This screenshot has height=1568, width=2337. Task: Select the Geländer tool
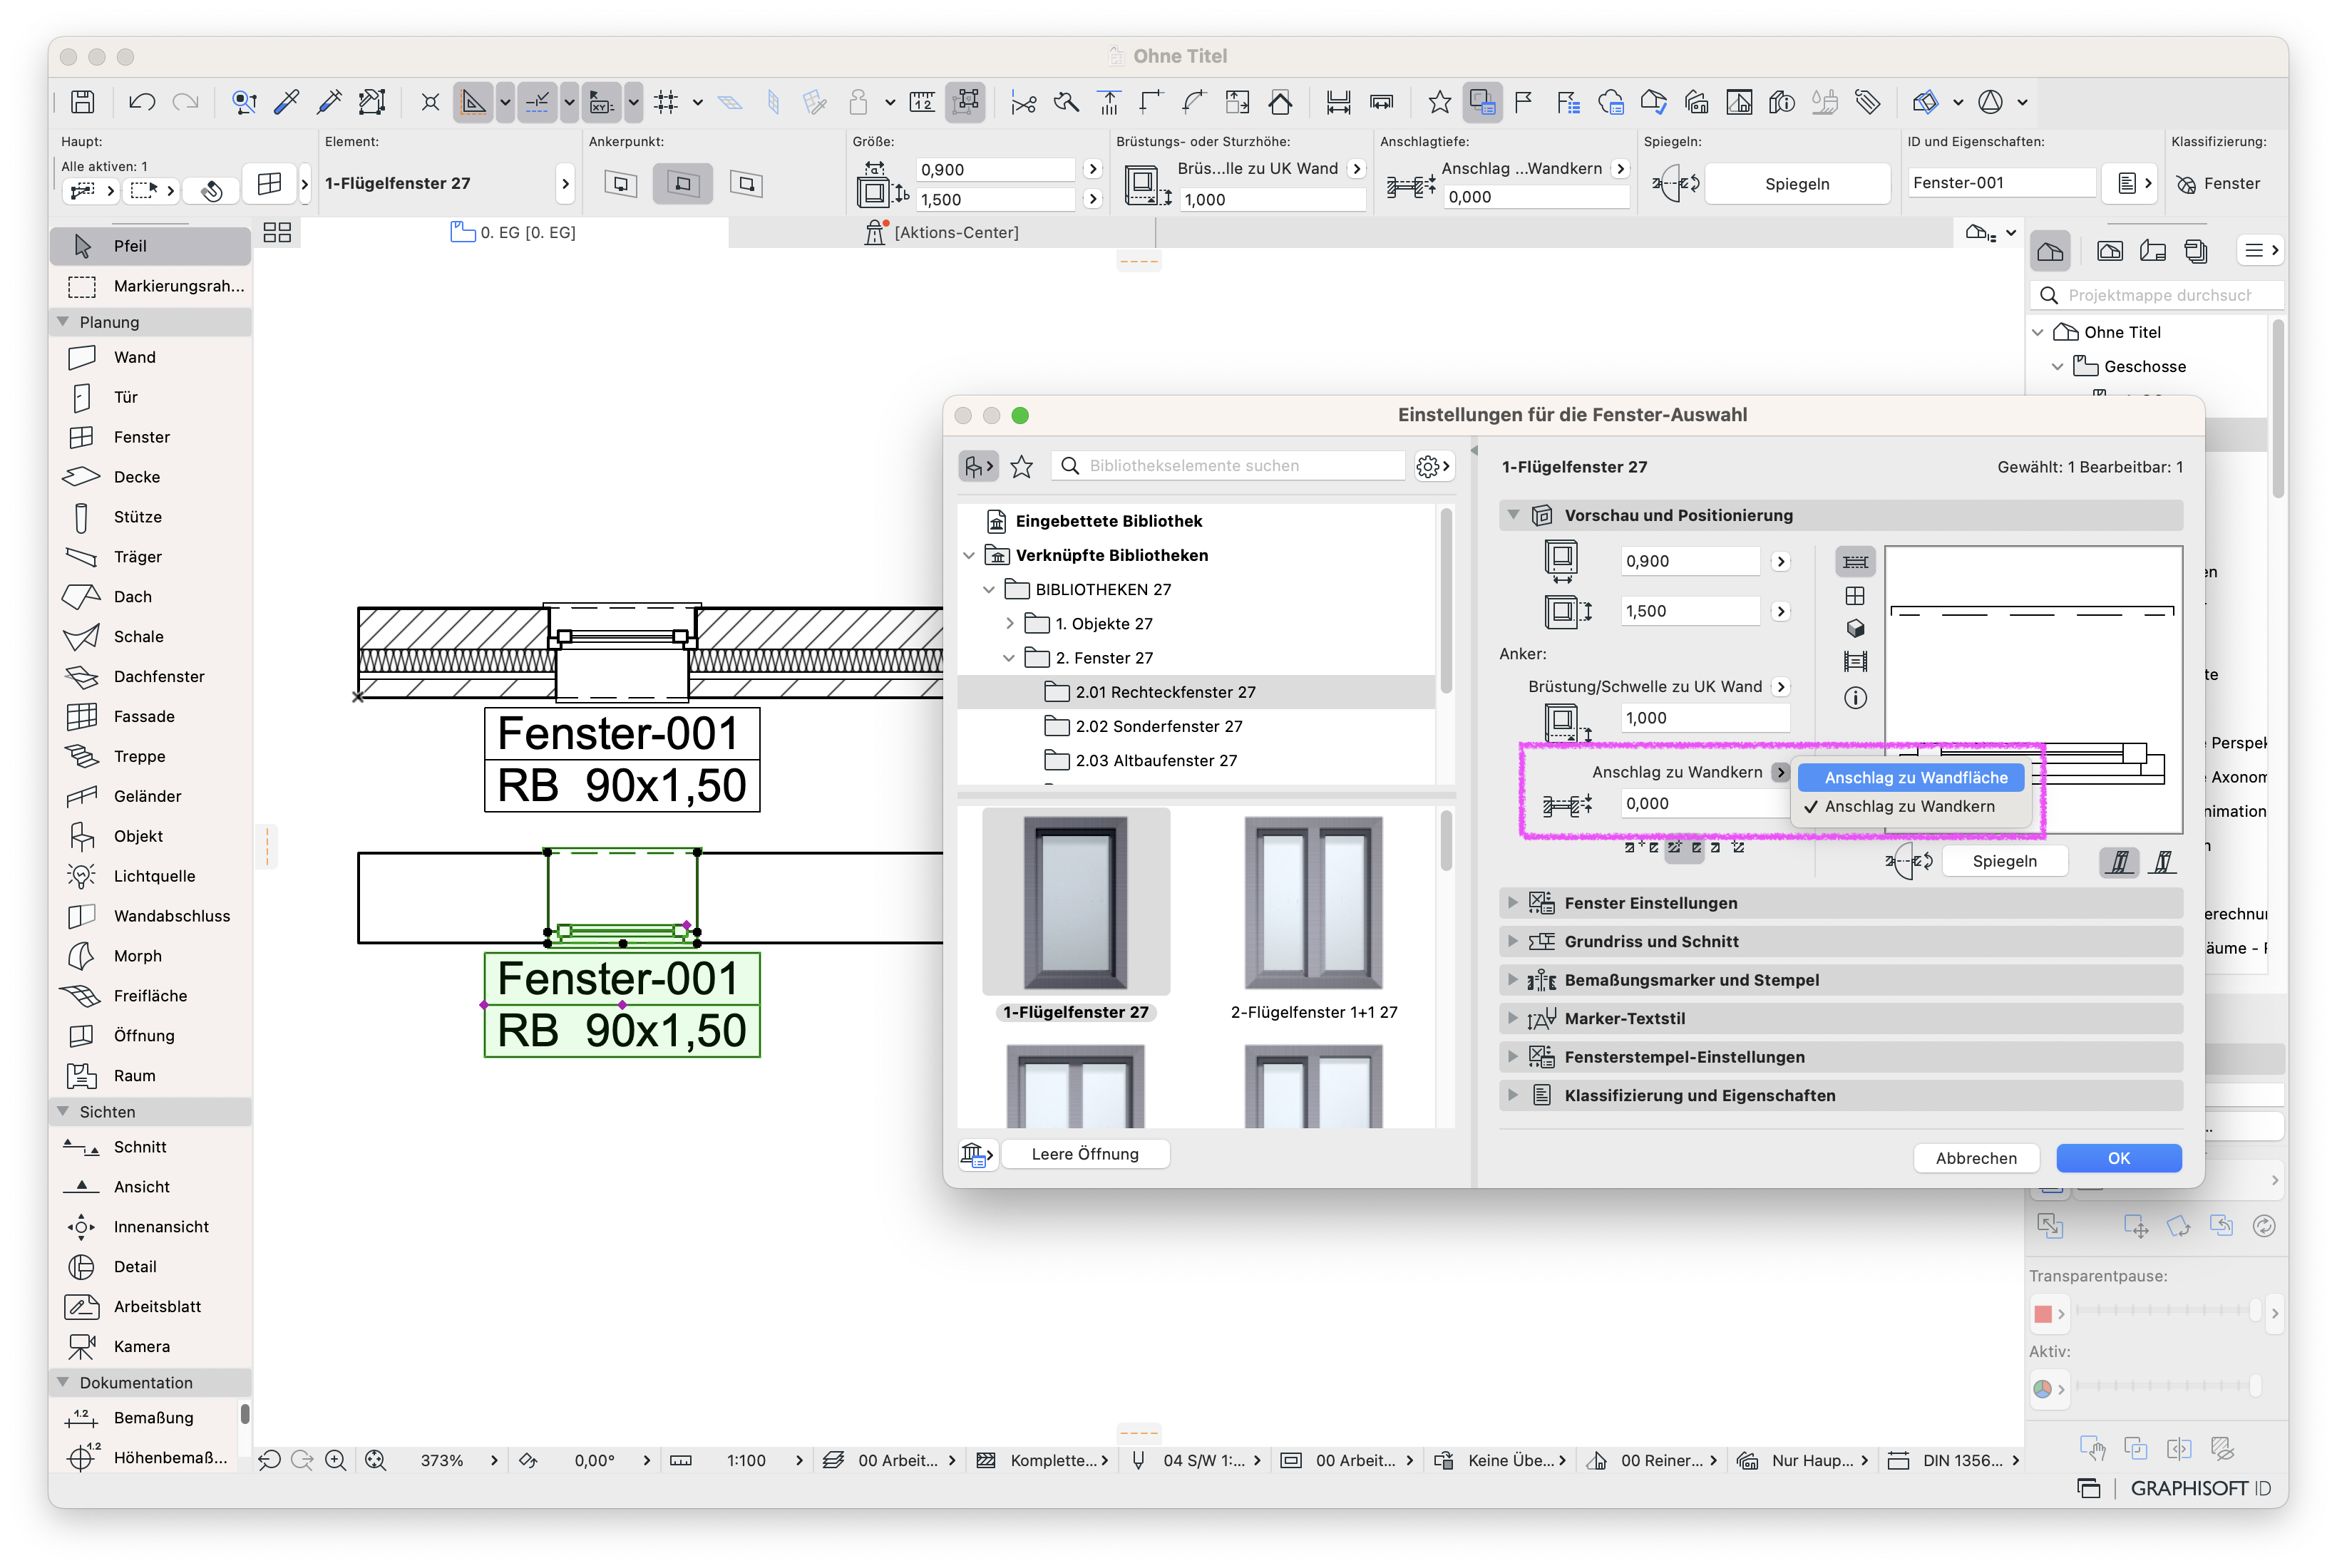click(150, 797)
